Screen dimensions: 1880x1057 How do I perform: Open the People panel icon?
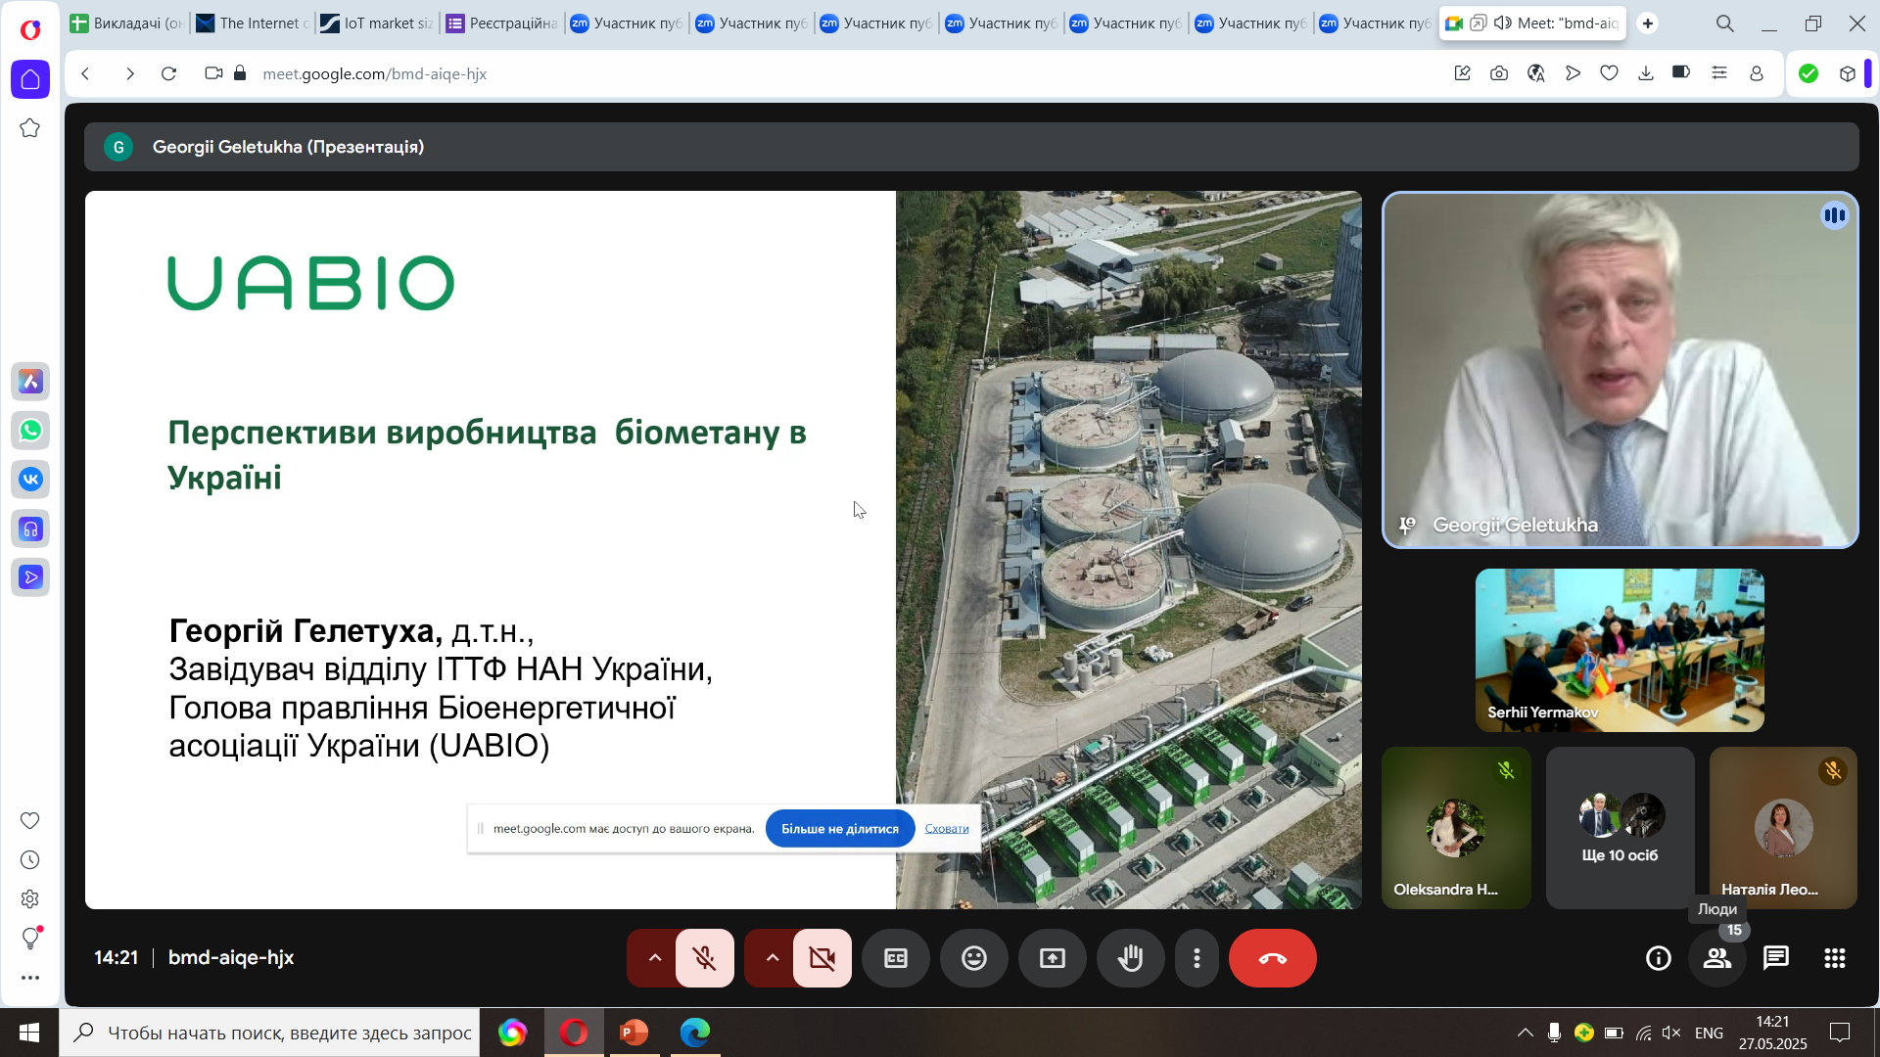1716,958
